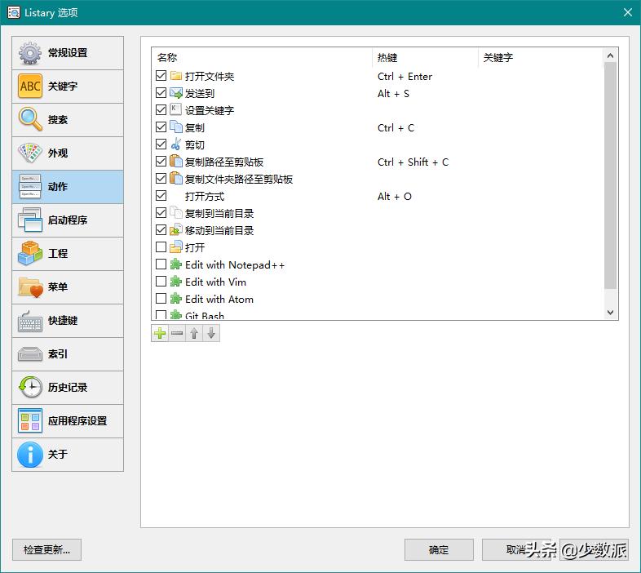
Task: Select the 复制文件夹路径至剪贴板 row text
Action: (239, 180)
